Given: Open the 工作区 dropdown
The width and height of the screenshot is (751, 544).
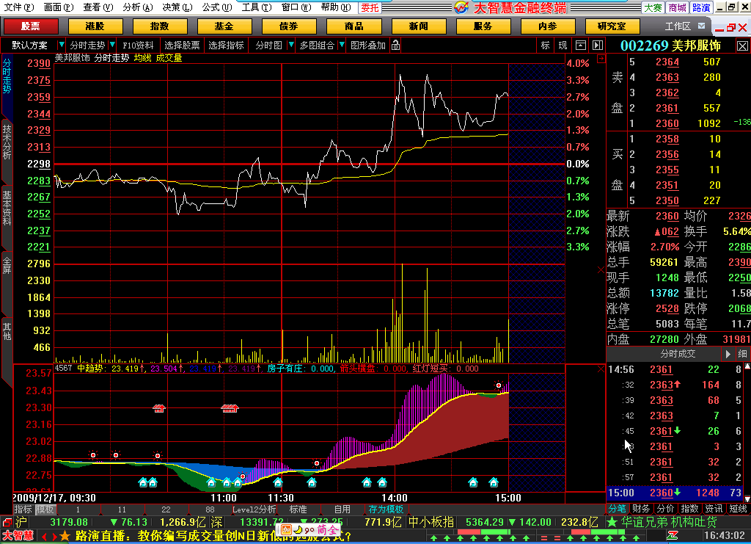Looking at the screenshot, I should point(701,26).
